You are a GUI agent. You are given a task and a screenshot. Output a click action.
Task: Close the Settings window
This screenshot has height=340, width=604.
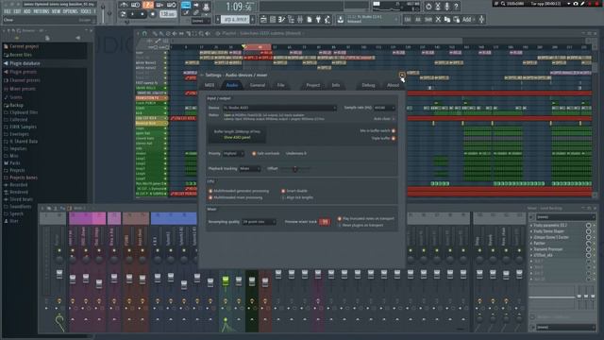[402, 75]
